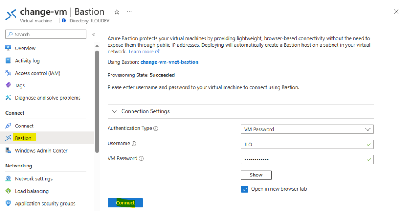This screenshot has height=211, width=402.
Task: Collapse the sidebar with double chevron
Action: pyautogui.click(x=94, y=34)
